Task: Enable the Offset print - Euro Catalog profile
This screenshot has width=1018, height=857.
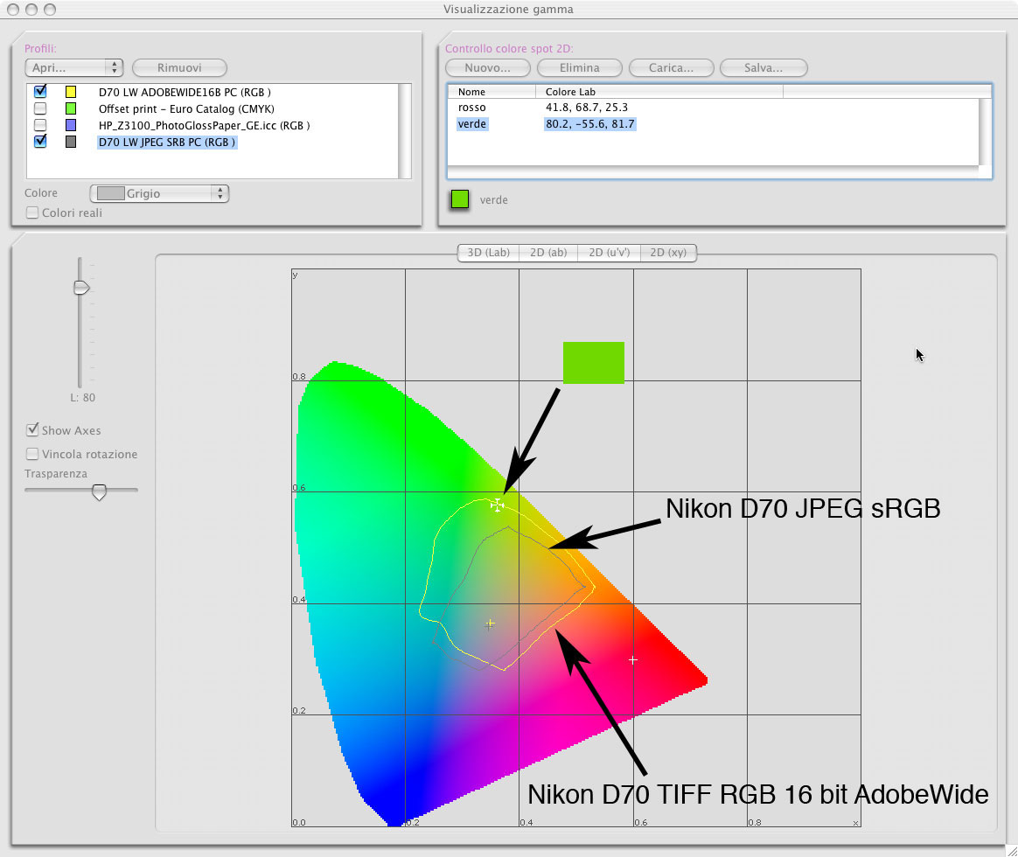Action: pyautogui.click(x=40, y=108)
